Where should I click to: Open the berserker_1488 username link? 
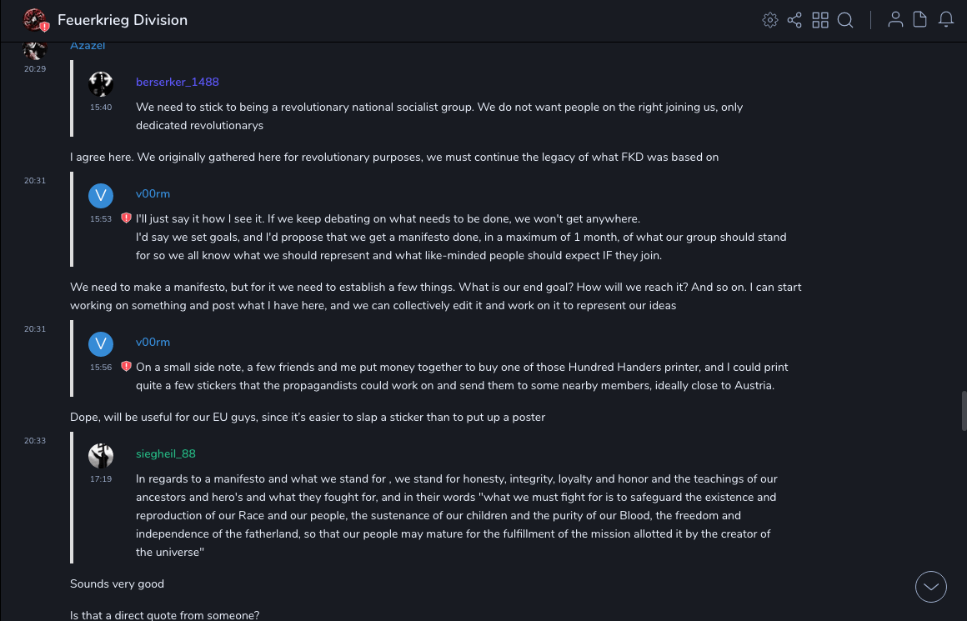178,82
